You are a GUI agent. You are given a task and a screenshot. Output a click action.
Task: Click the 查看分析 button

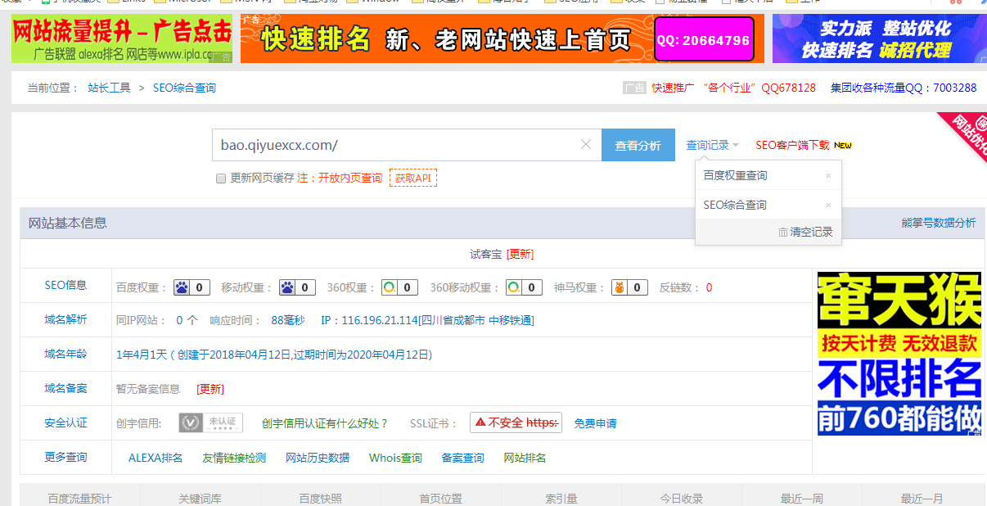(x=638, y=145)
